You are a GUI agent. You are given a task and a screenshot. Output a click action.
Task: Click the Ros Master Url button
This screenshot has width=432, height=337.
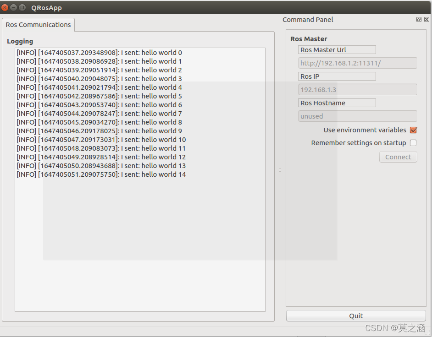tap(337, 49)
